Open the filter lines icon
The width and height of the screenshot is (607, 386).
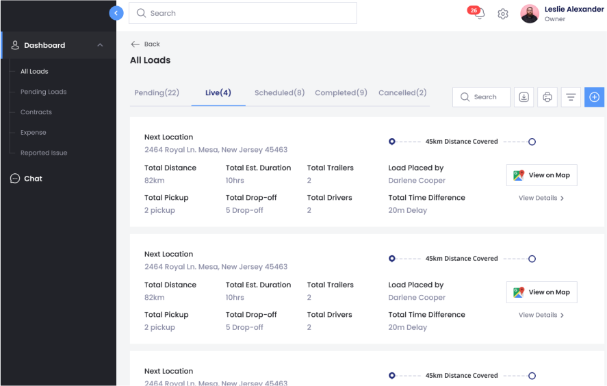571,96
